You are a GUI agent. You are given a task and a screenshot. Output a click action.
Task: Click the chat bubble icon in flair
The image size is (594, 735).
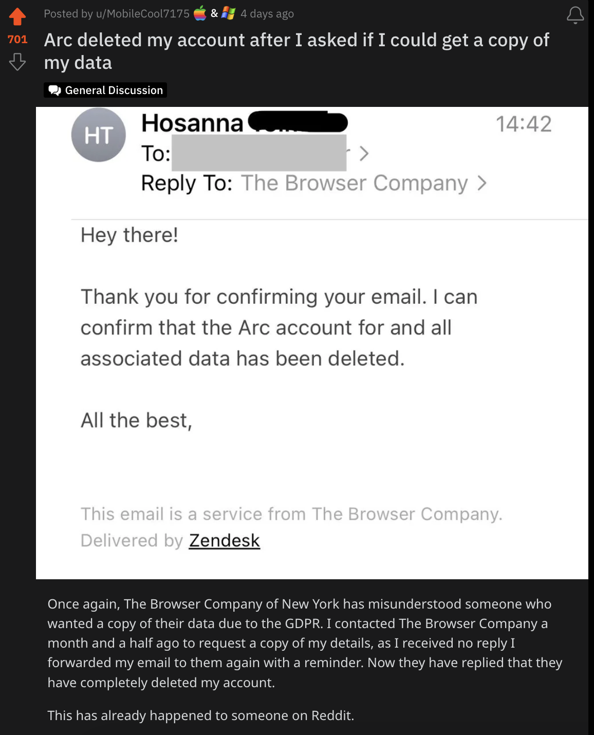[x=54, y=90]
